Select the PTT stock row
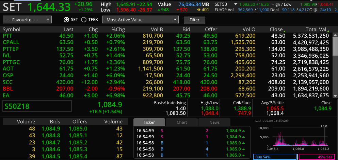This screenshot has height=160, width=338. tap(166, 36)
